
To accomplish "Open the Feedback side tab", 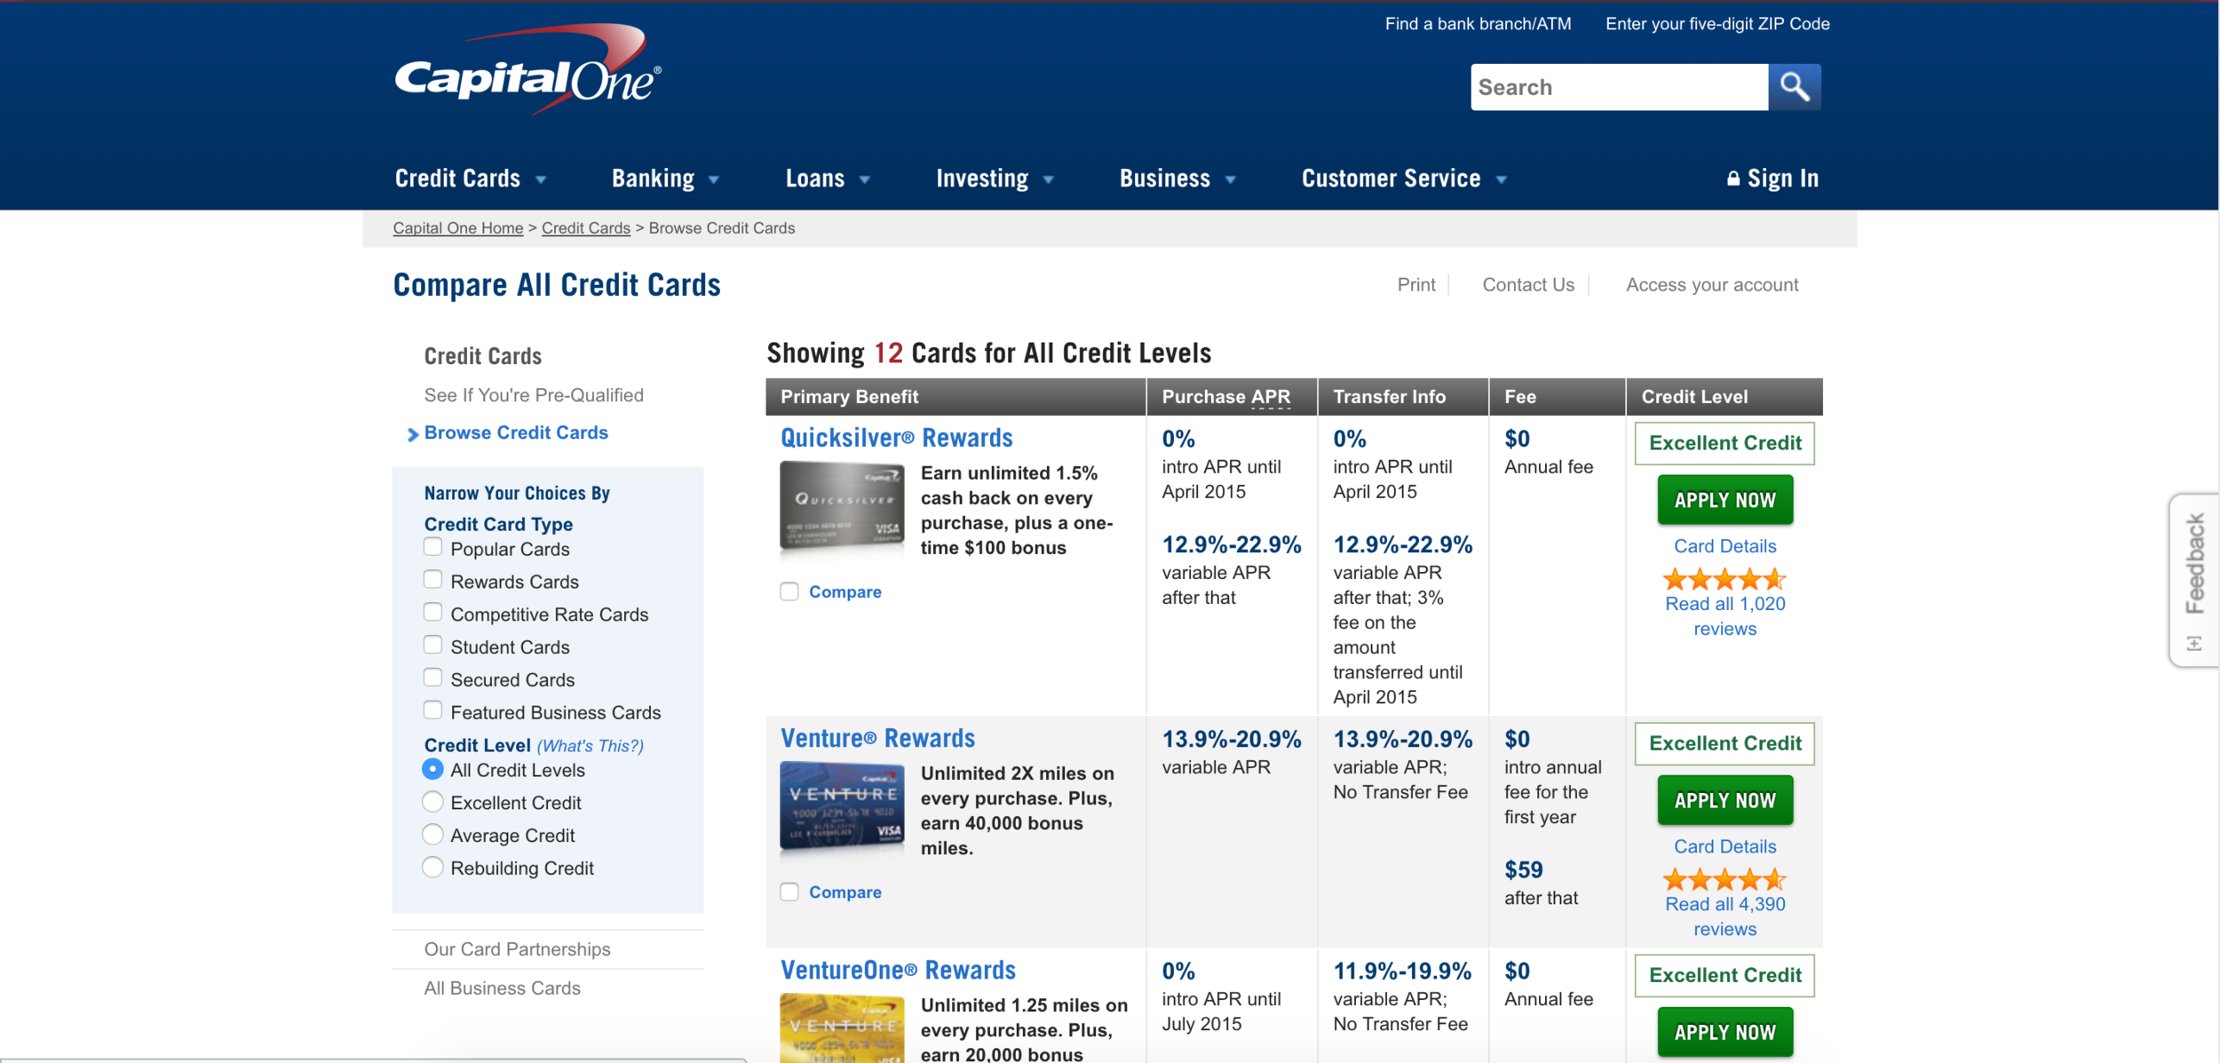I will (x=2194, y=577).
